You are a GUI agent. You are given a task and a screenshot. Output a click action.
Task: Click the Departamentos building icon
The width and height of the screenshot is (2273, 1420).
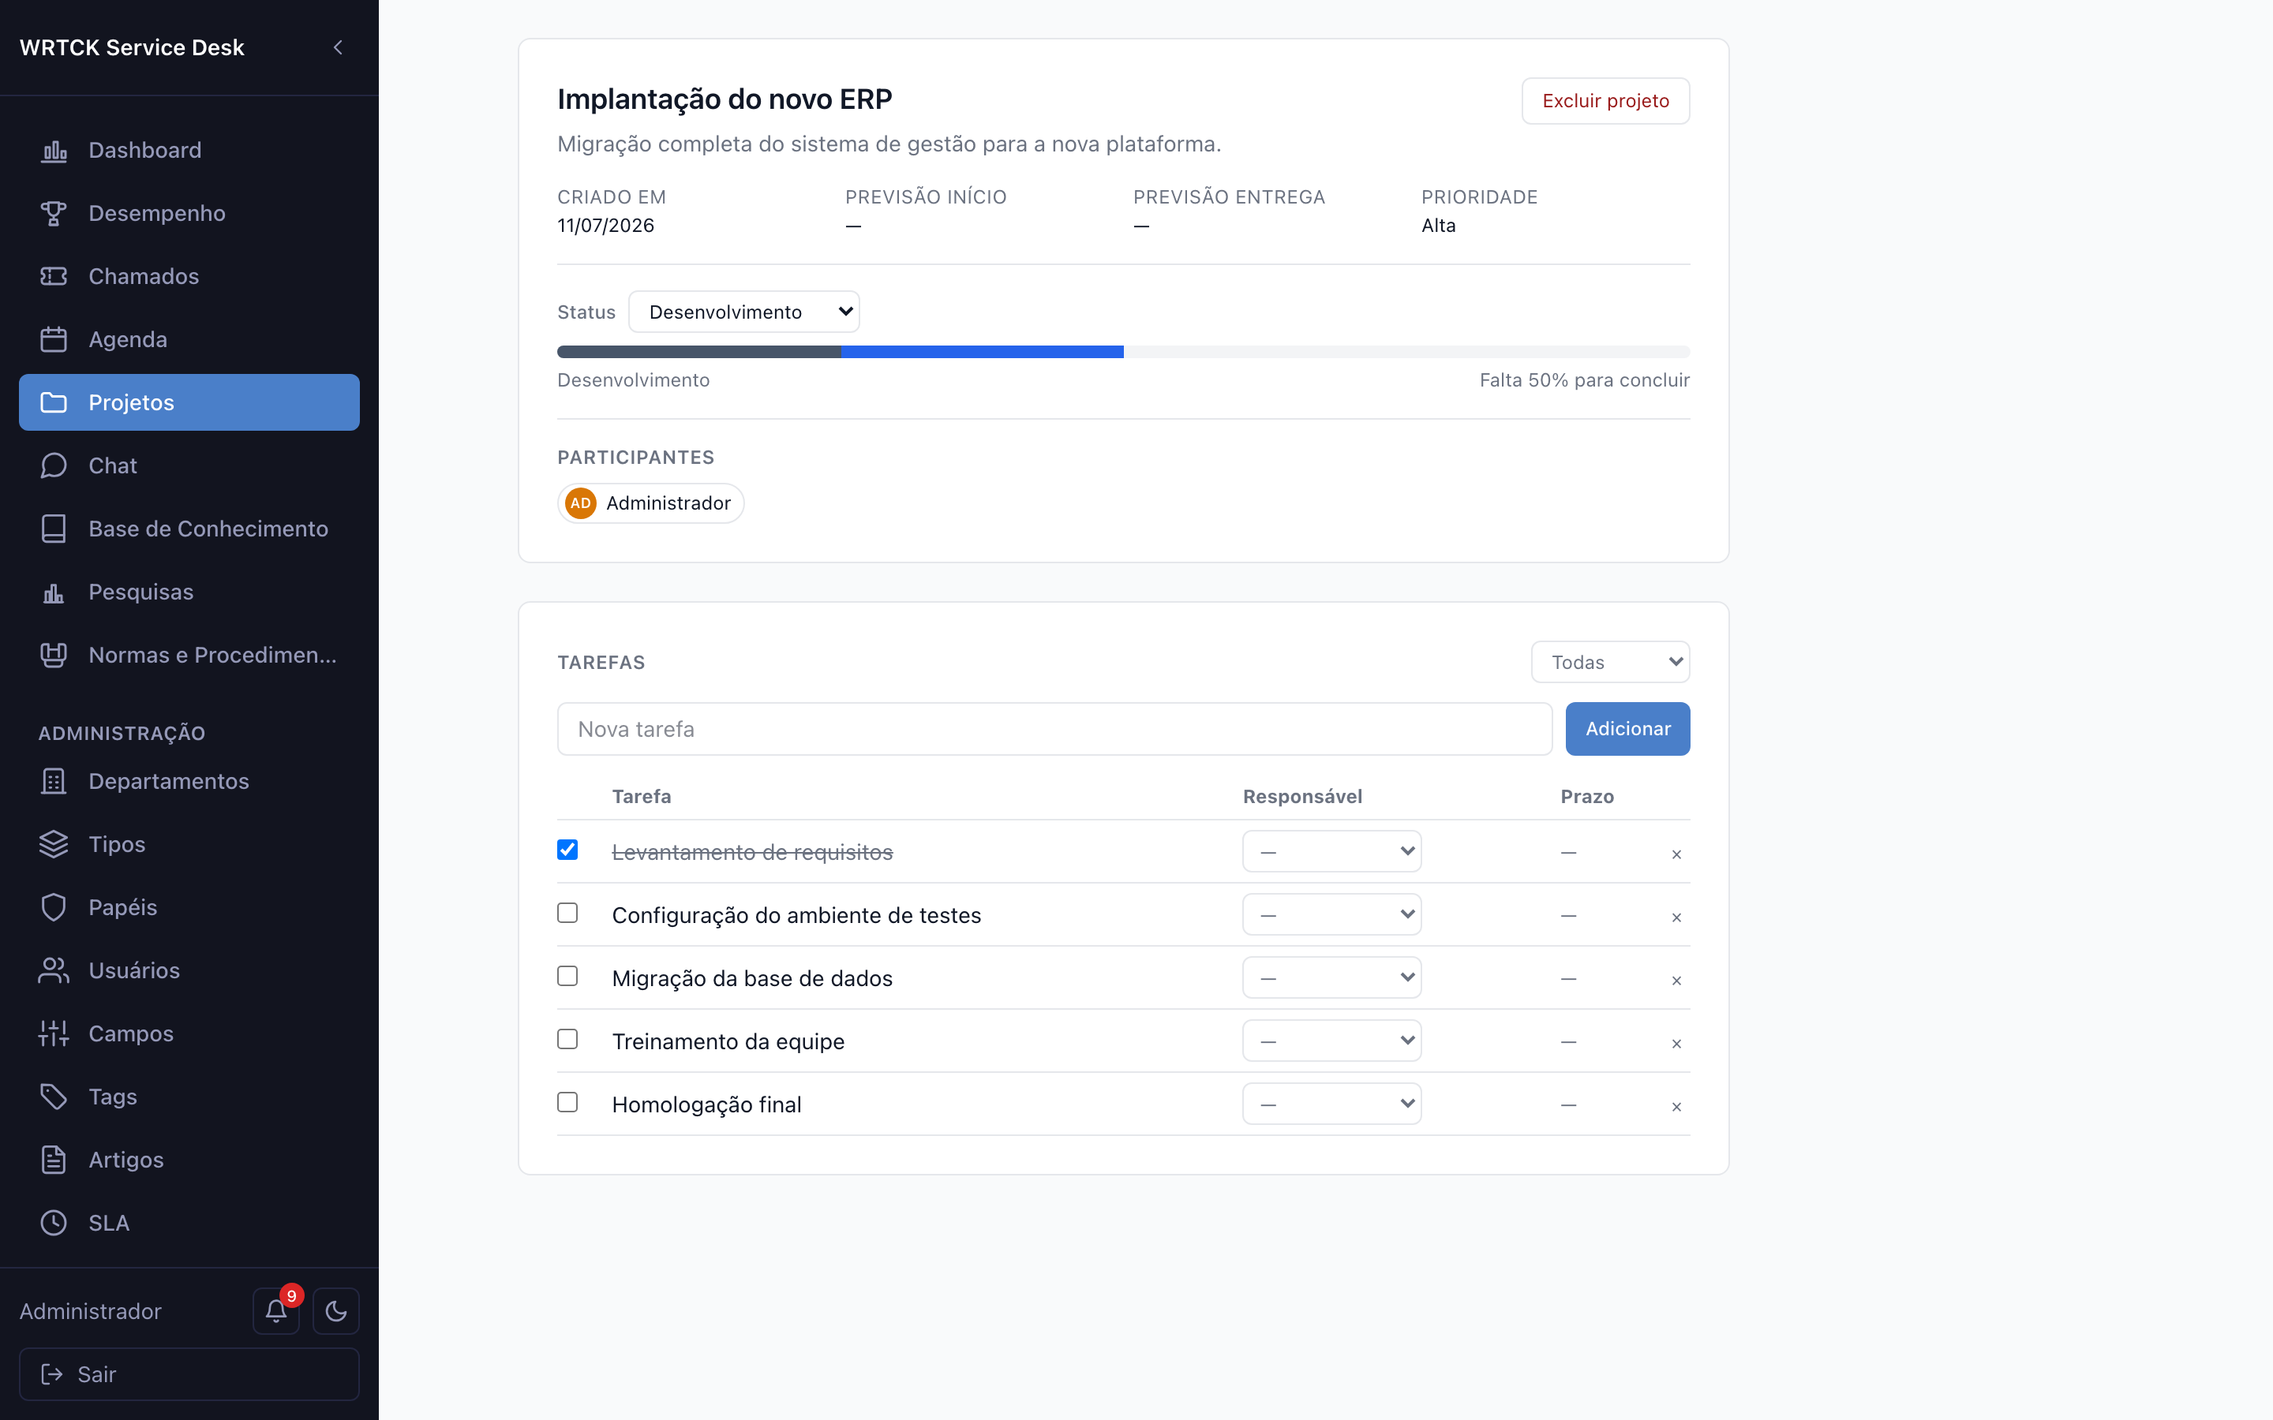54,781
